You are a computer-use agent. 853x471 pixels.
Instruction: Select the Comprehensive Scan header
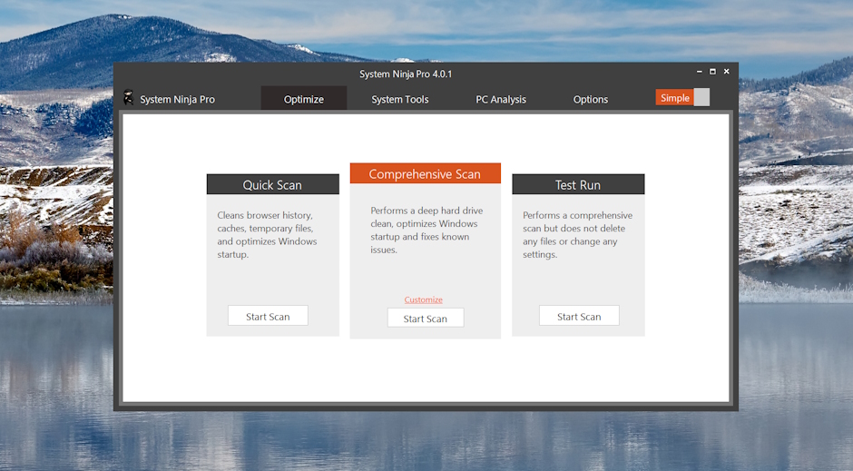[425, 173]
